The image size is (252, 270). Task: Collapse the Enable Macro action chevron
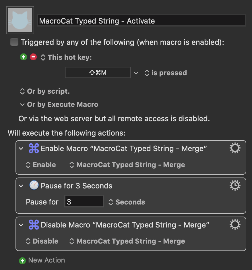(x=21, y=148)
